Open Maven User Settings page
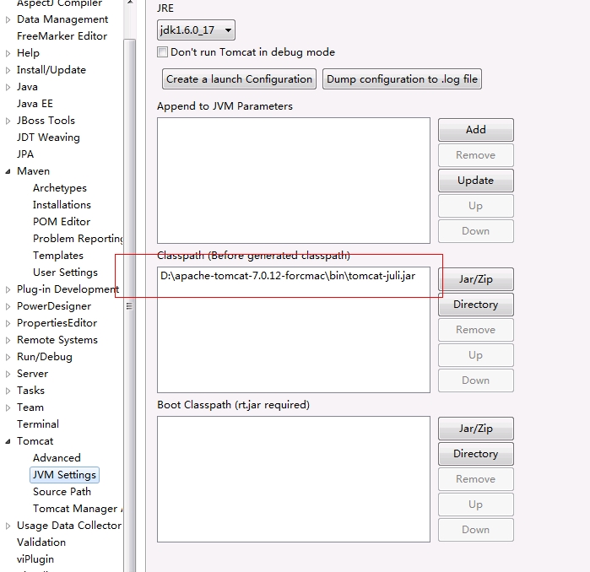Screen dimensions: 590x572 (x=65, y=273)
